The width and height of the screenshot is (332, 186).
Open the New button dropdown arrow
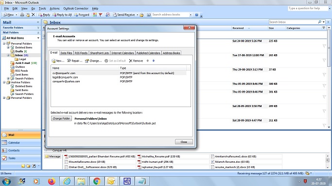tap(17, 15)
